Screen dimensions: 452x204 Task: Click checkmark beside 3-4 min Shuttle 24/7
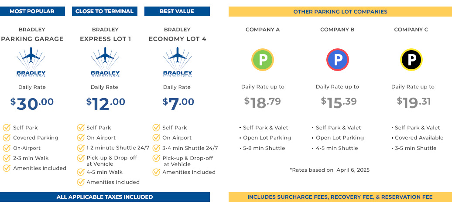click(156, 148)
